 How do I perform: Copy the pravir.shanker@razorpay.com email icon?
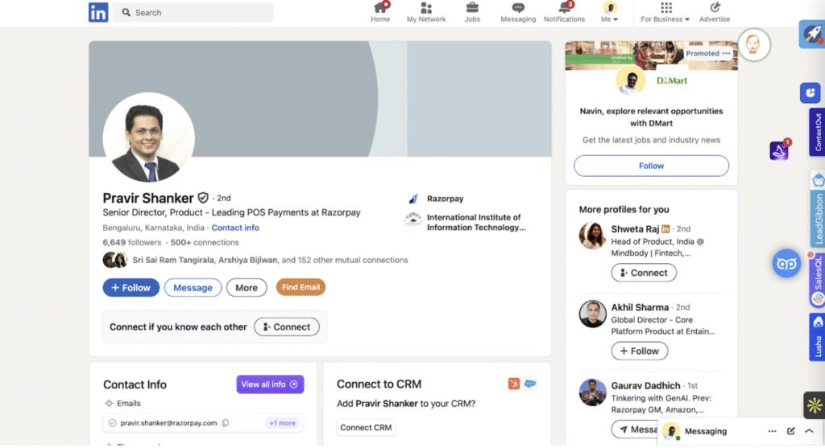(226, 423)
